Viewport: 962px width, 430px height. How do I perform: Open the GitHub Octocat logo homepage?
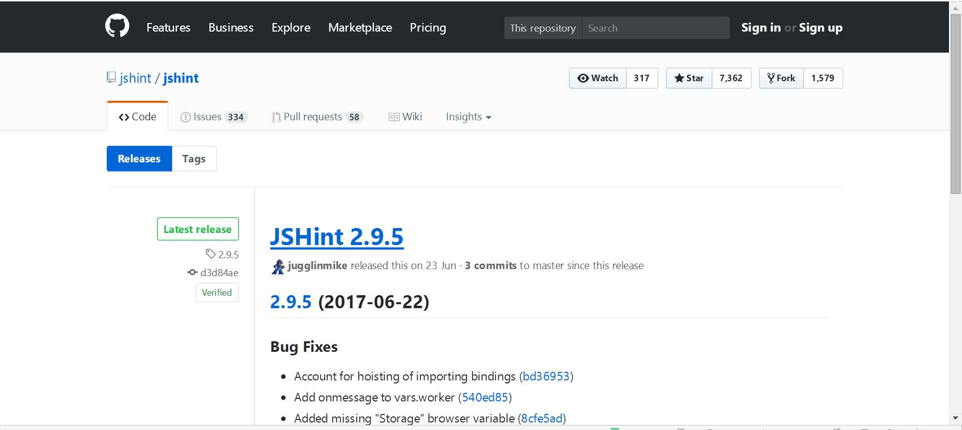[x=117, y=26]
